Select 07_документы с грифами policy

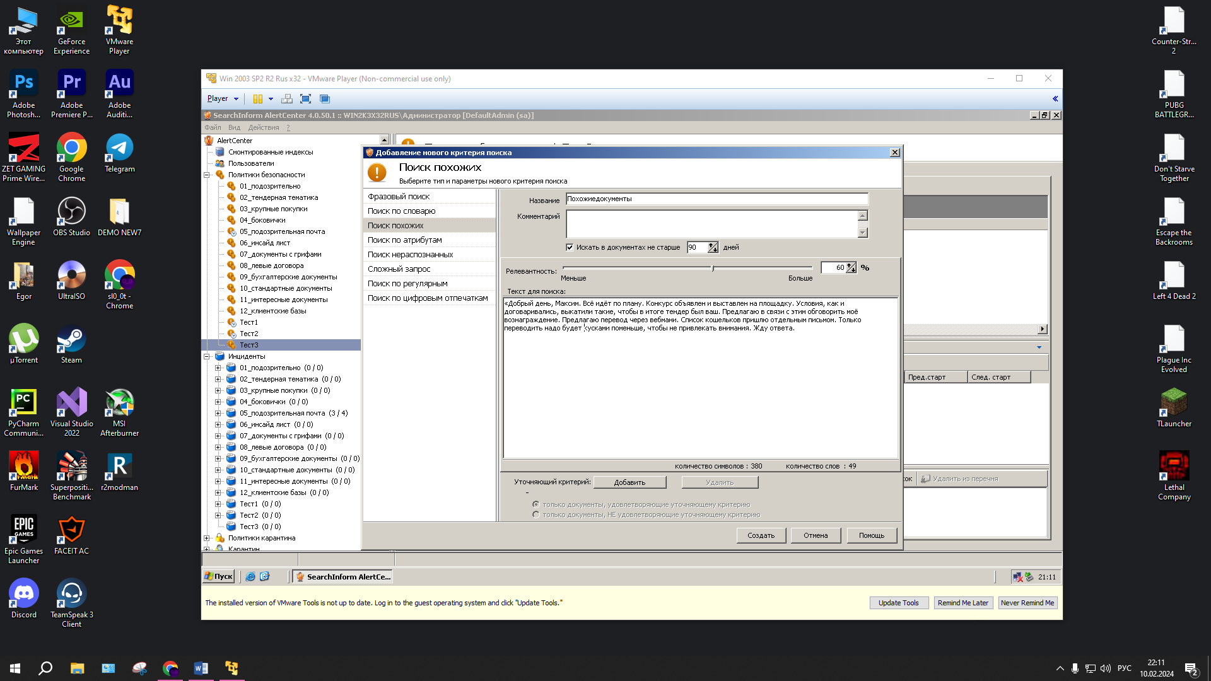pos(280,254)
